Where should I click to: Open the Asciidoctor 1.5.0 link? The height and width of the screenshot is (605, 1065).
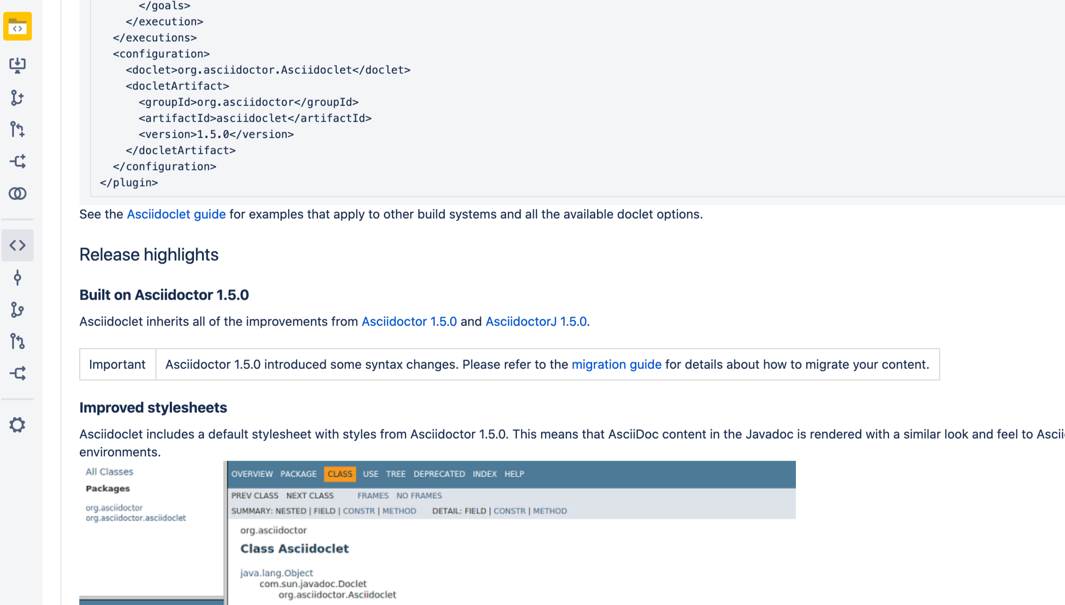[409, 322]
